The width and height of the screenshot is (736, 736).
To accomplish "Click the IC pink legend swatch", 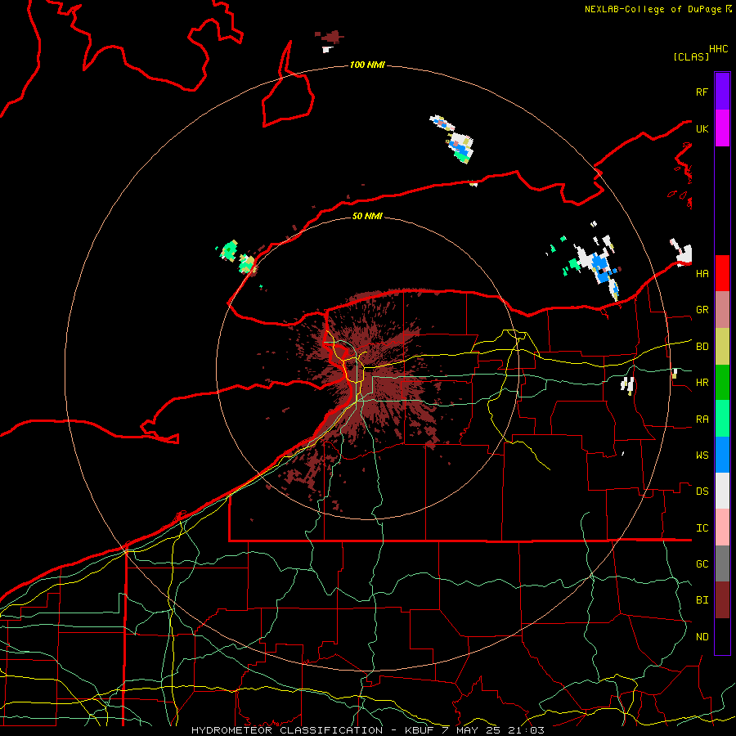I will tap(722, 527).
